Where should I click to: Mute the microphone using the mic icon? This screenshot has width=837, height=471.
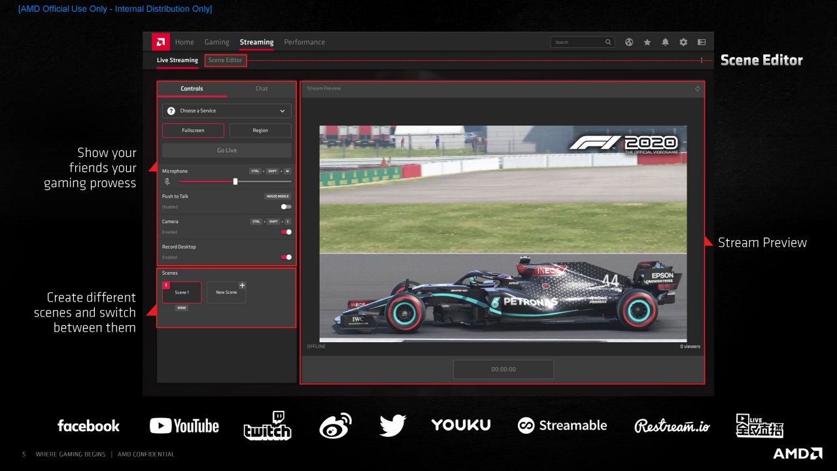[167, 182]
